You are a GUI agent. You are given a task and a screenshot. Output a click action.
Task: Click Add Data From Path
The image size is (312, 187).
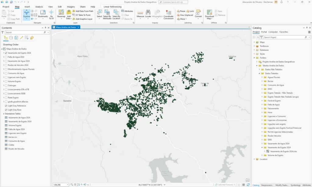(84, 12)
